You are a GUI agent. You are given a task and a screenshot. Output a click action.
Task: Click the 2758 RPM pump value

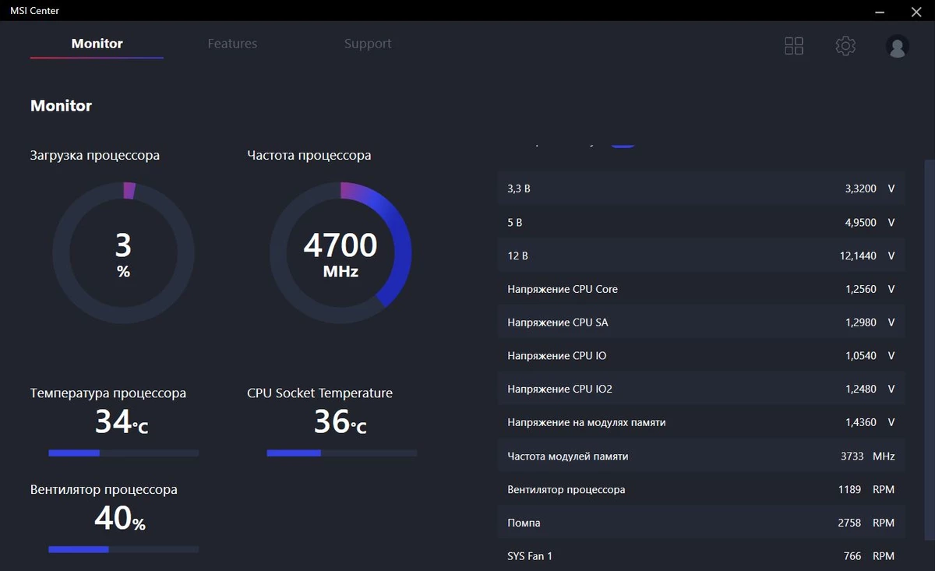[849, 523]
